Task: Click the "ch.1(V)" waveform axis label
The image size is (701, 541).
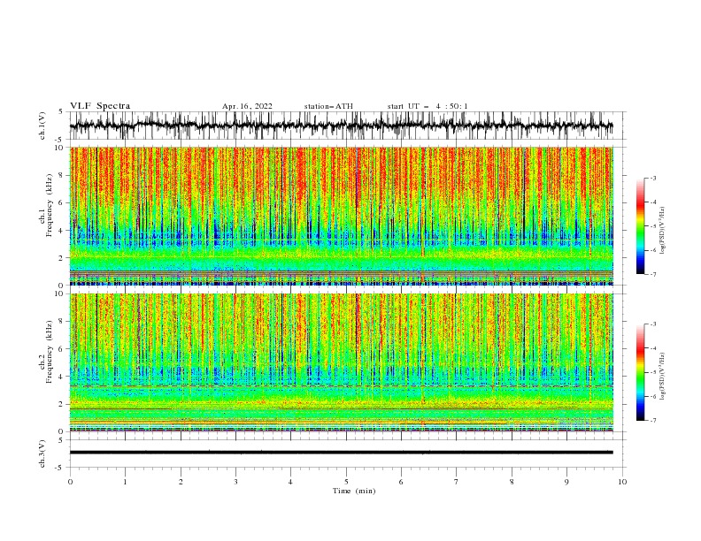Action: tap(42, 126)
